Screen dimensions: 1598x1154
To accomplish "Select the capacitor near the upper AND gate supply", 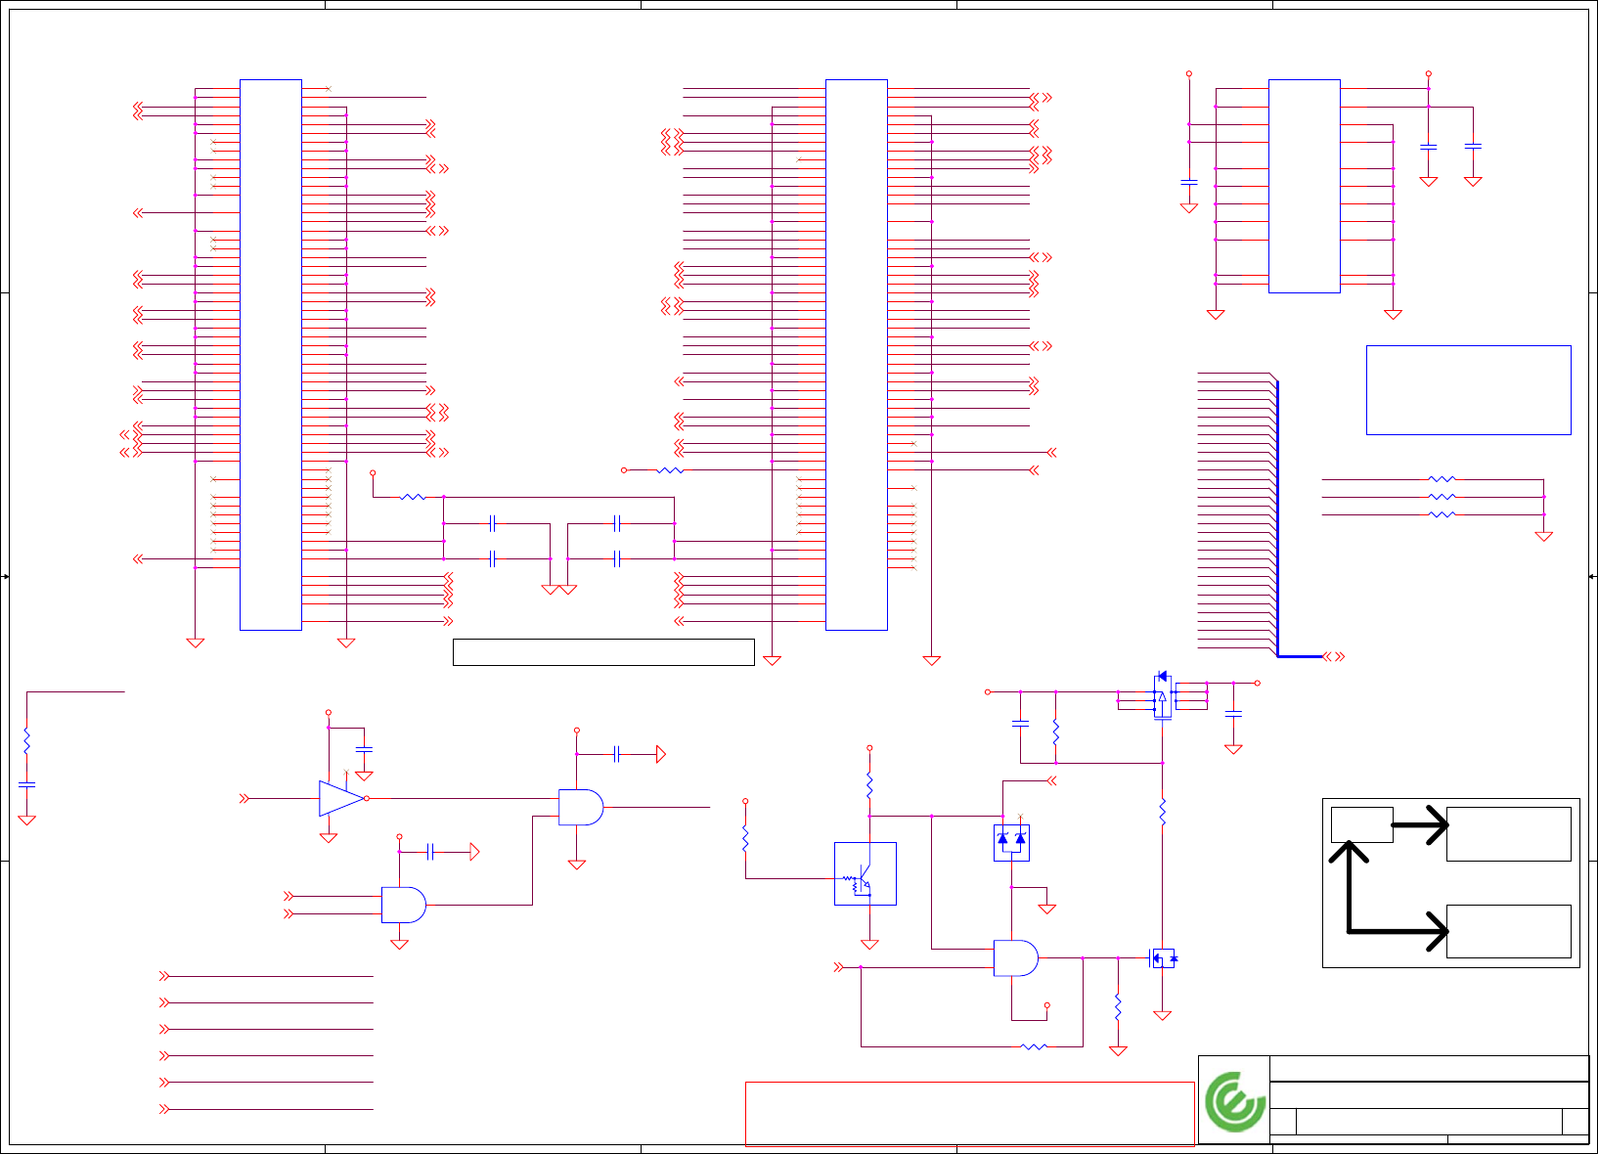I will pyautogui.click(x=616, y=754).
